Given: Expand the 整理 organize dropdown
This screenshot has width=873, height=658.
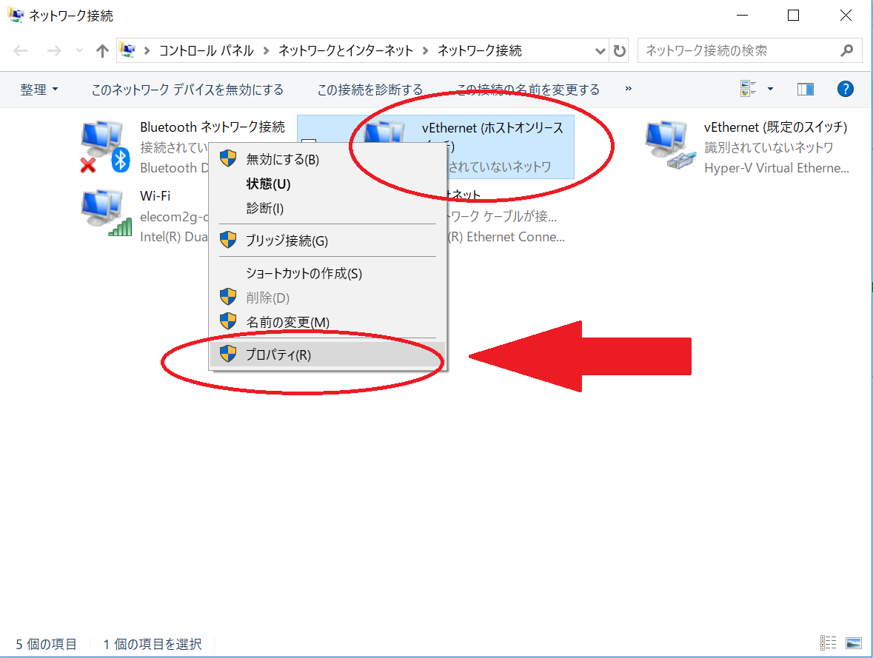Looking at the screenshot, I should (x=39, y=90).
